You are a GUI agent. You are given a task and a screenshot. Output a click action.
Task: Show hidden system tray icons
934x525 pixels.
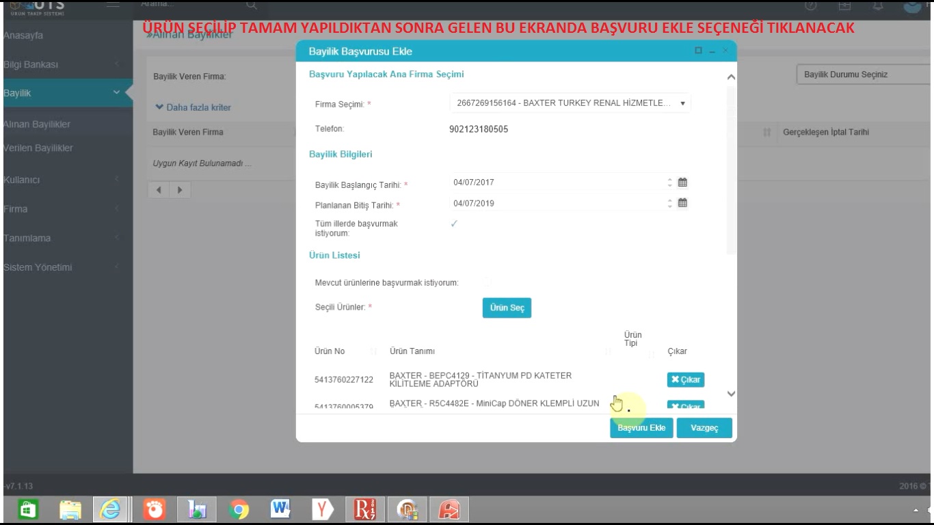(x=916, y=511)
